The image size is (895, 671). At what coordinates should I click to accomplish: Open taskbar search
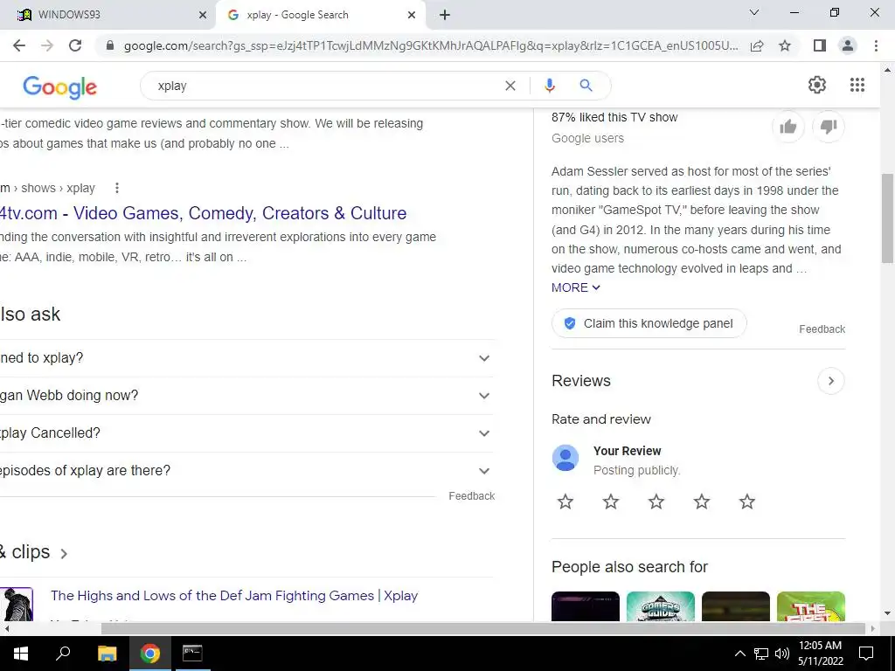click(x=63, y=654)
